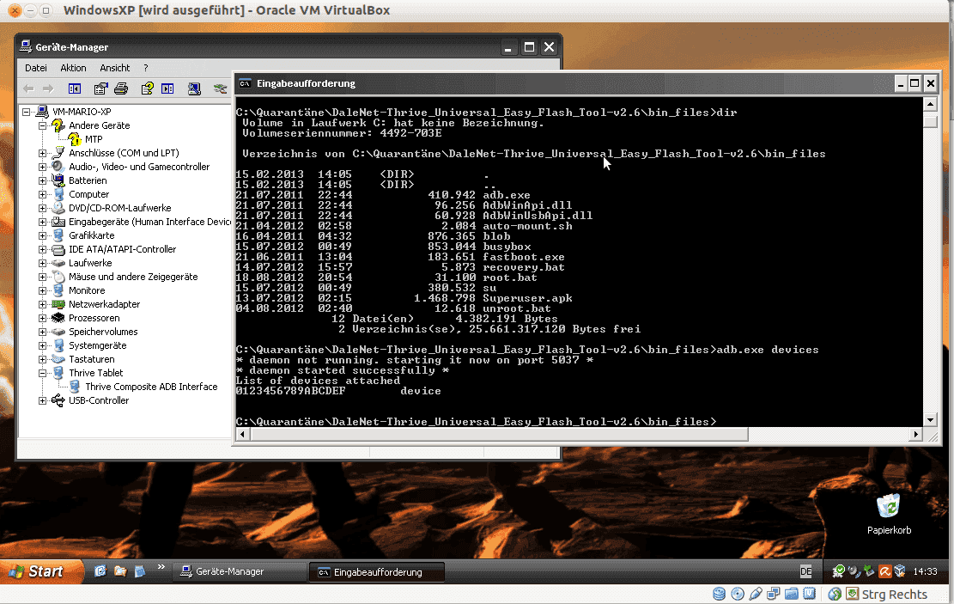
Task: Switch to Eingabeaufforderung taskbar button
Action: coord(377,572)
